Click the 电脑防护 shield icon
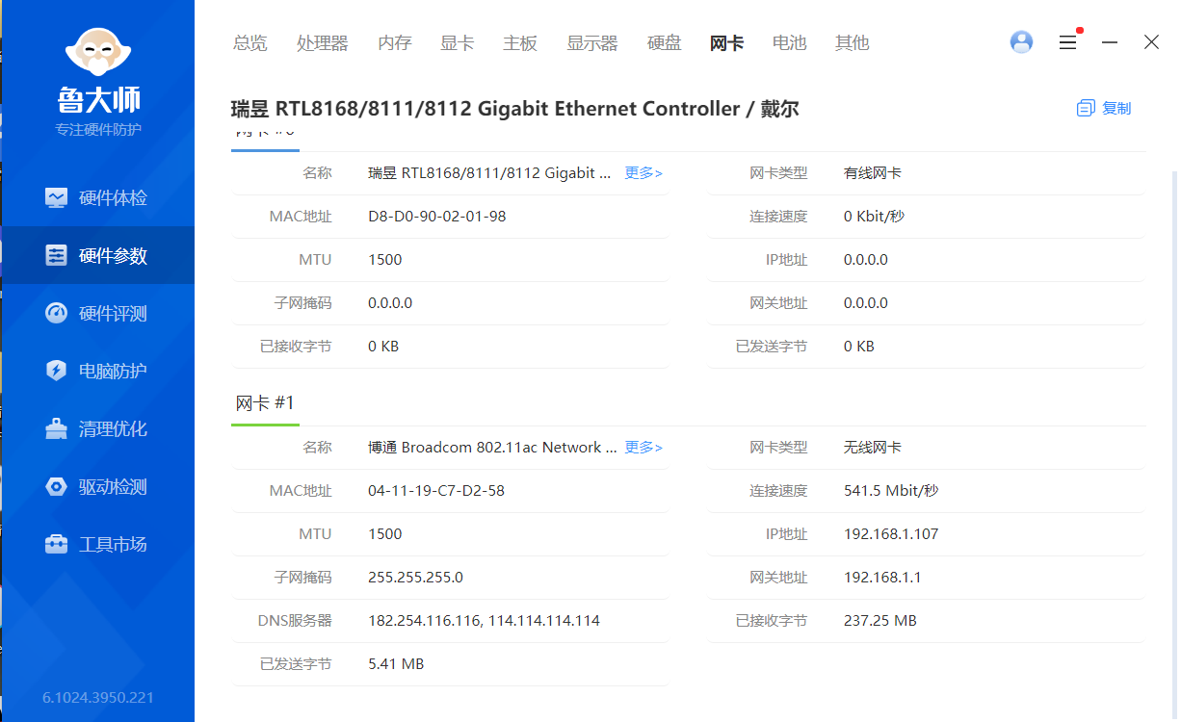This screenshot has height=722, width=1181. [57, 372]
